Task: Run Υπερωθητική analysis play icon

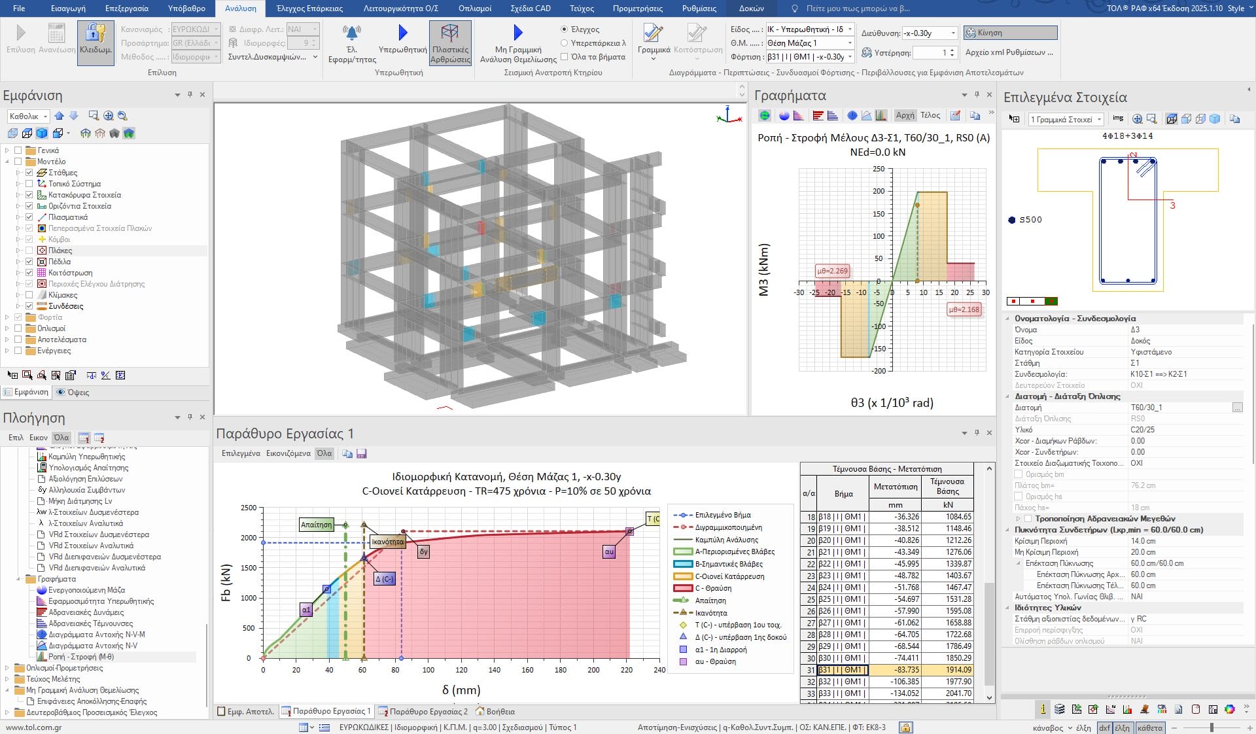Action: (x=402, y=32)
